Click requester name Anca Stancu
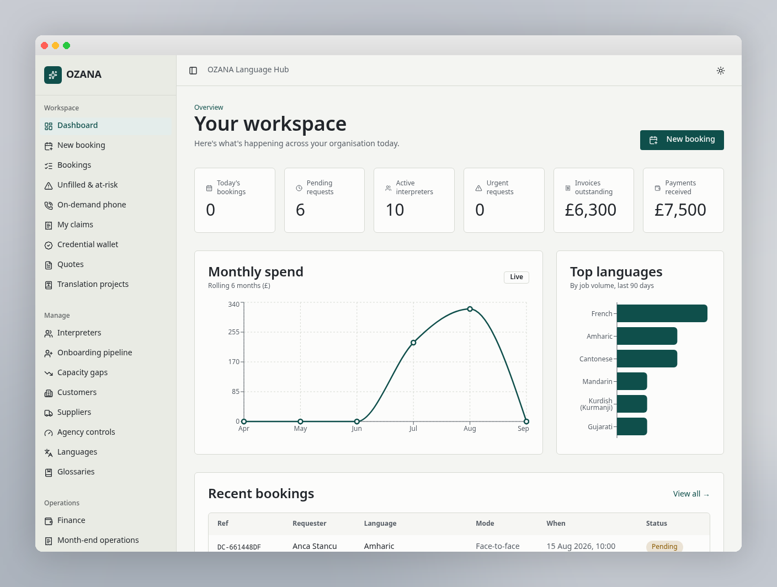Viewport: 777px width, 587px height. tap(315, 547)
